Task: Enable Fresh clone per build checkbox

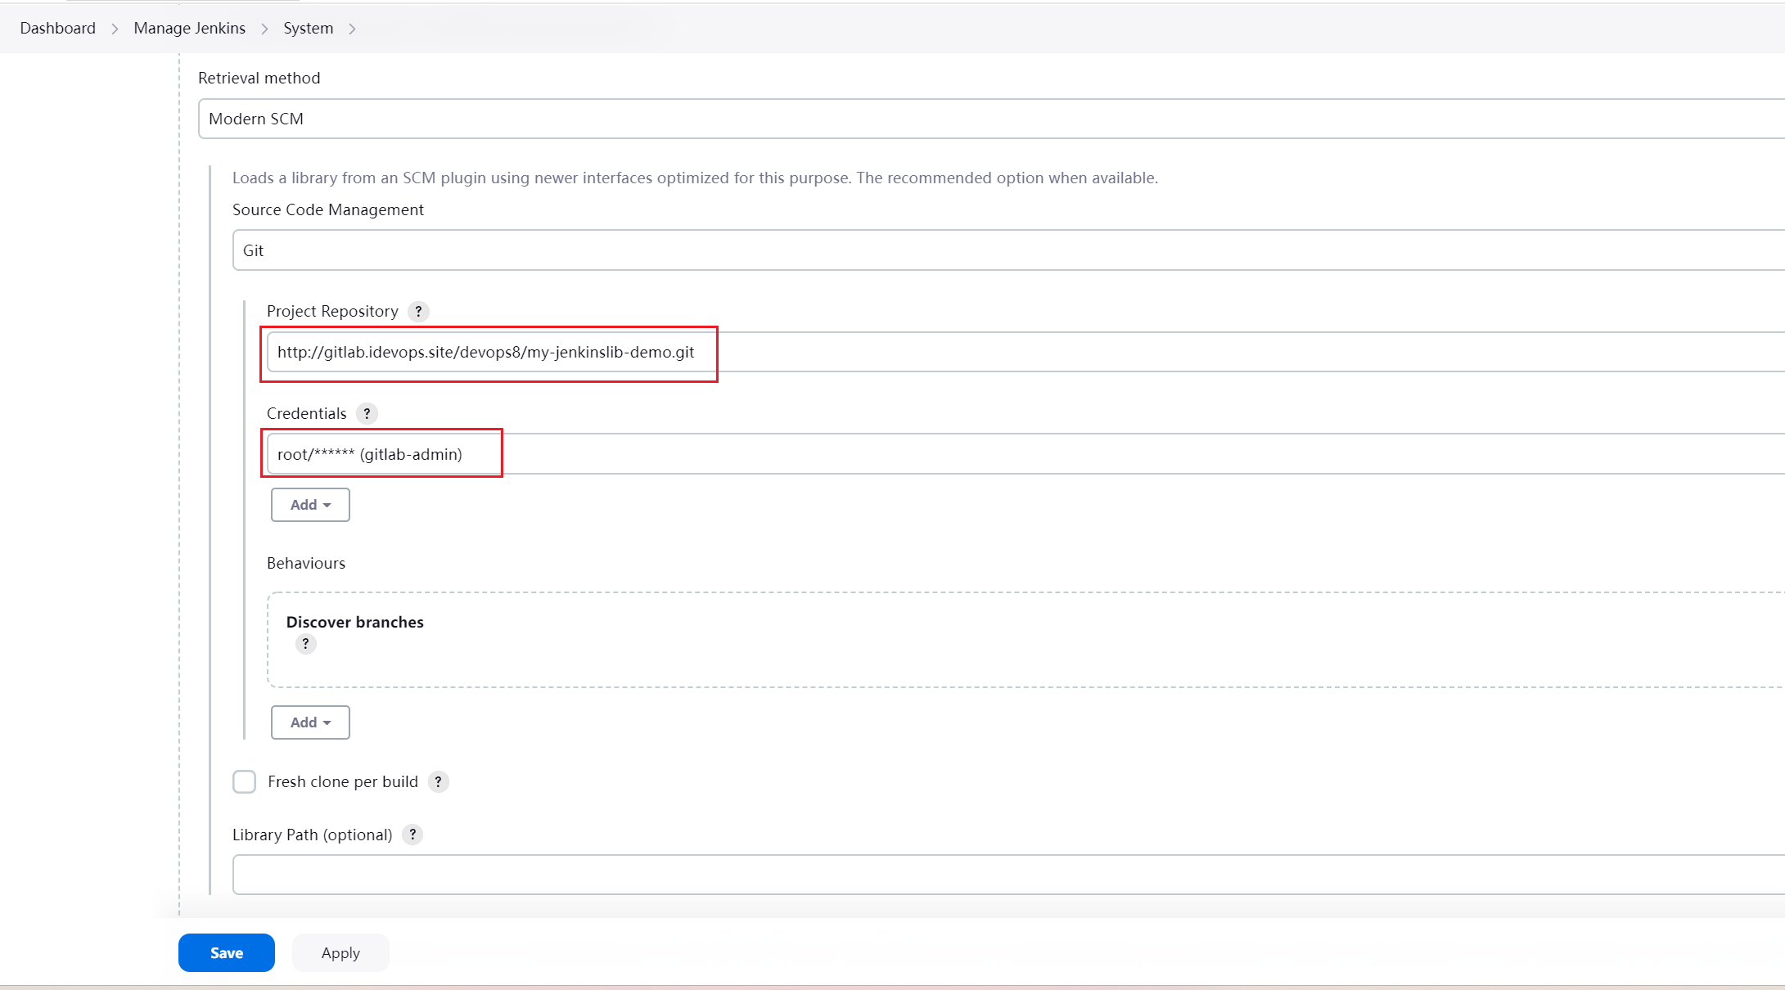Action: coord(244,782)
